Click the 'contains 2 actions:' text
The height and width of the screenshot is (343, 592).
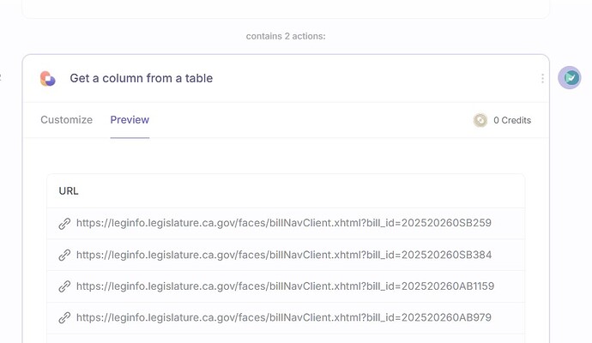pos(286,36)
